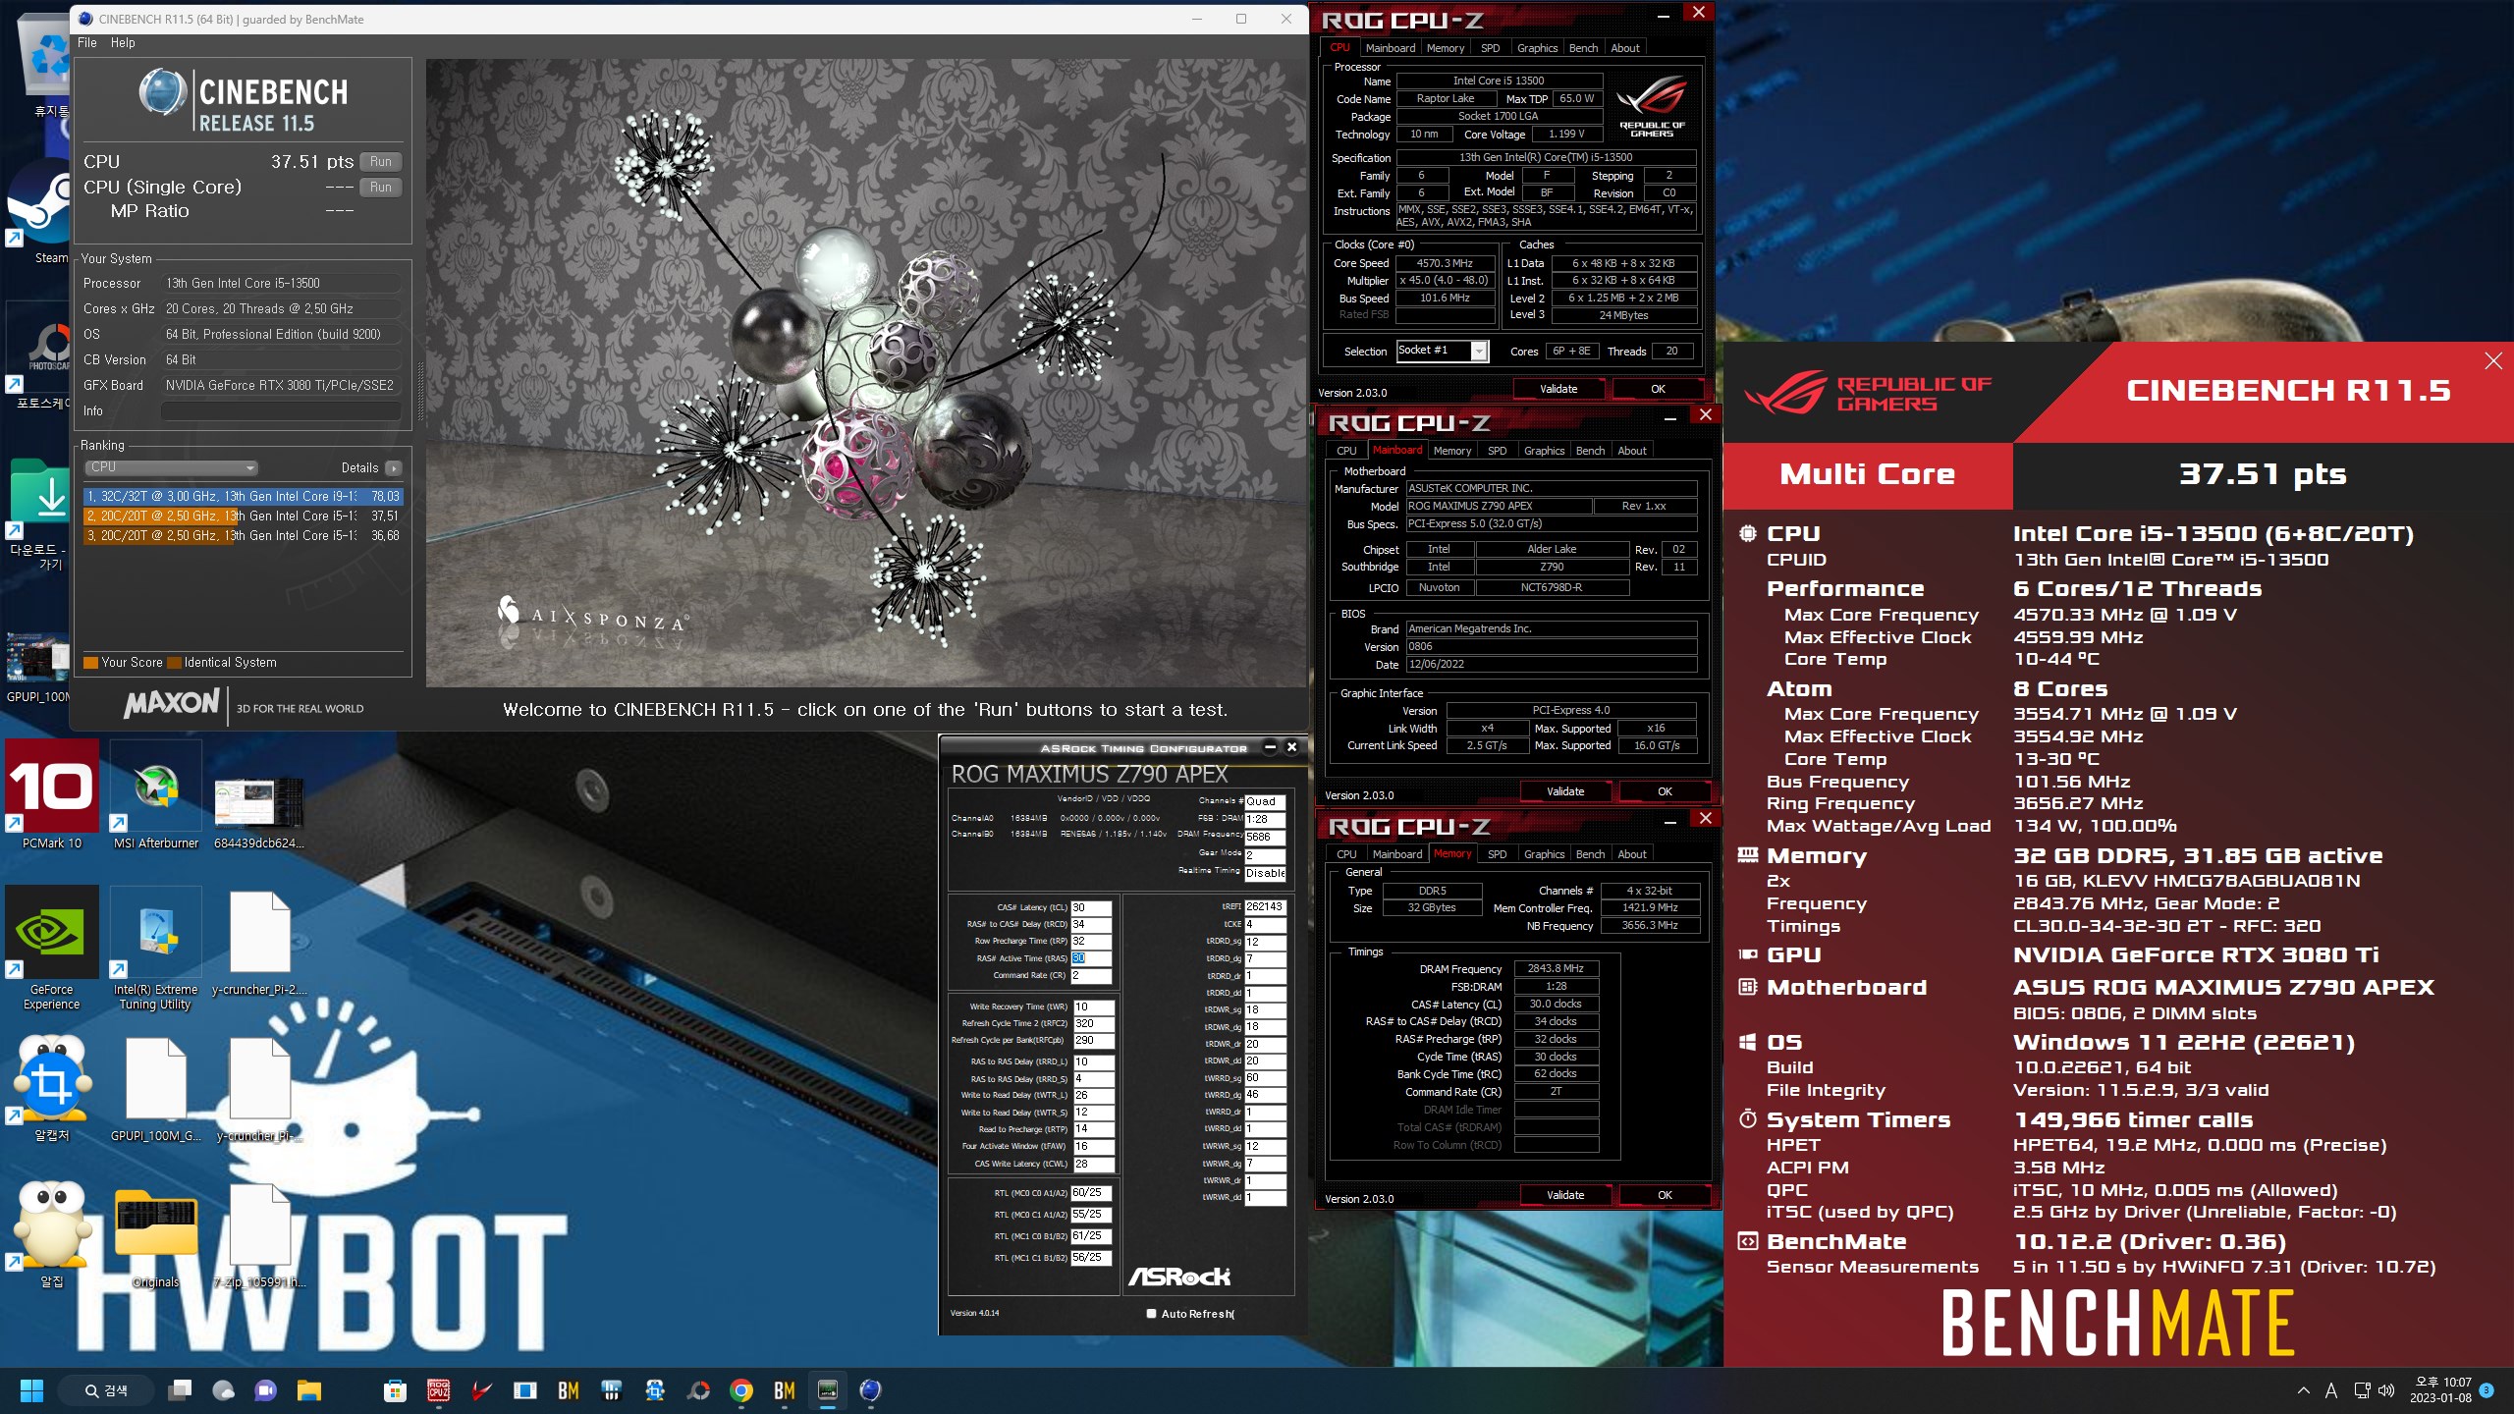Select the GPUPI_100M_G file on desktop
2514x1414 pixels.
156,1090
